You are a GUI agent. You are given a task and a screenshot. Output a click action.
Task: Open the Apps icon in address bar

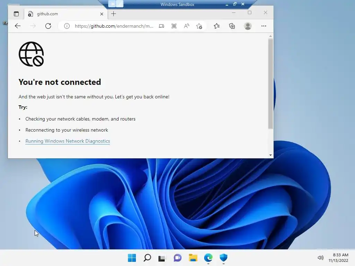(174, 26)
